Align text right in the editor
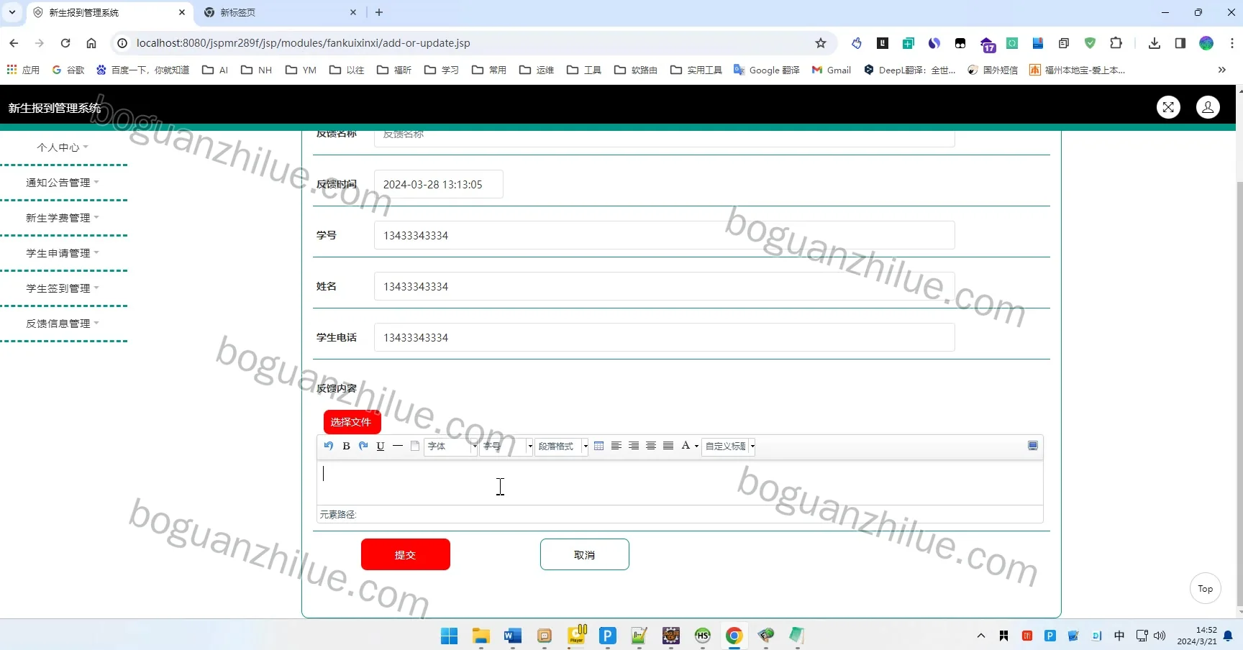1243x650 pixels. (634, 446)
